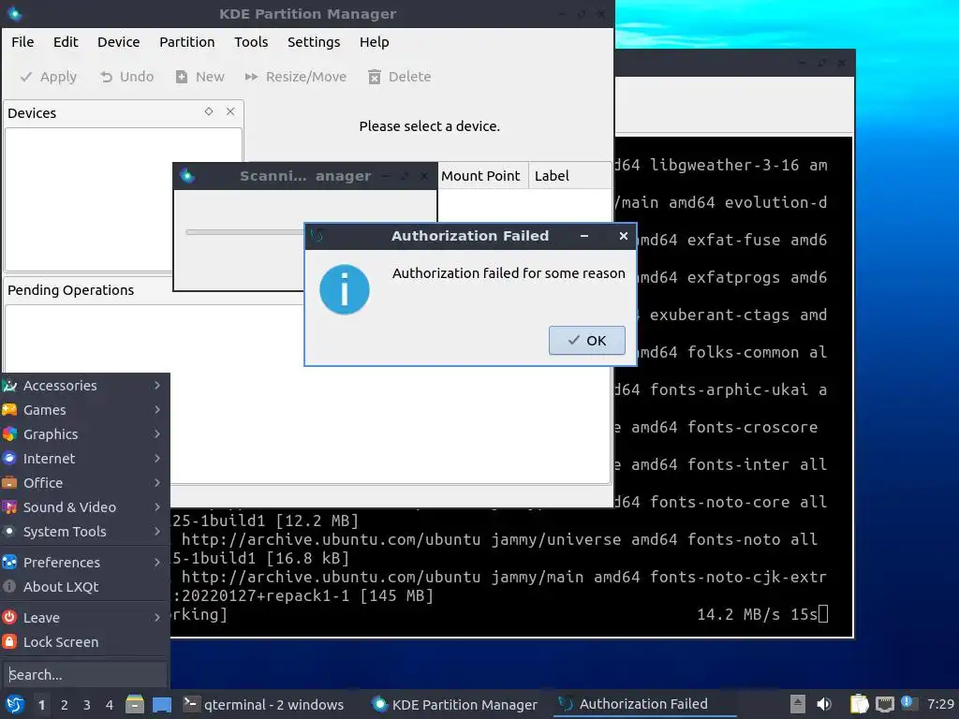The image size is (959, 719).
Task: Click the network monitor tray icon
Action: point(885,704)
